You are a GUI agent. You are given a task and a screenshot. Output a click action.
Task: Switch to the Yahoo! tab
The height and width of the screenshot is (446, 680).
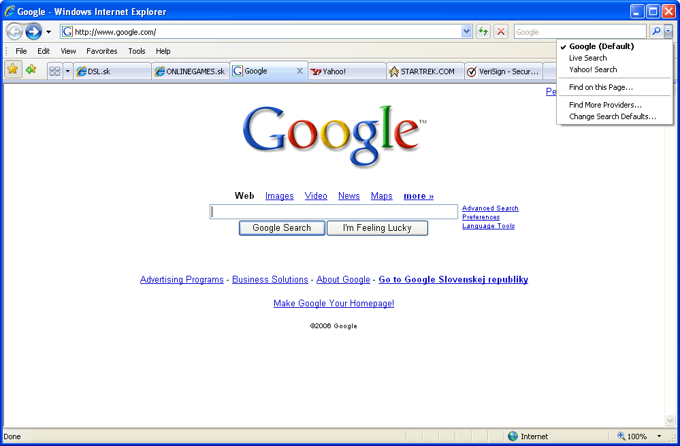click(347, 71)
